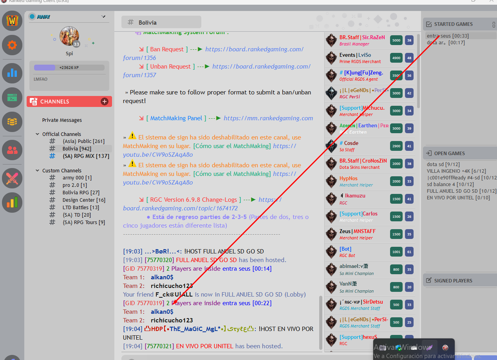Click the VanN helmet avatar
This screenshot has height=360, width=497.
coord(332,287)
